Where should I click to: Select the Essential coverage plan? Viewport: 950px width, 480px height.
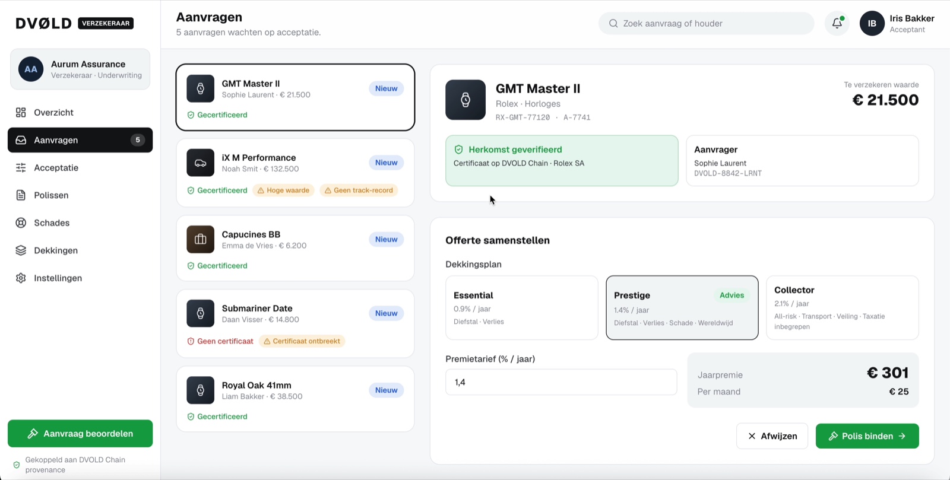pyautogui.click(x=522, y=307)
